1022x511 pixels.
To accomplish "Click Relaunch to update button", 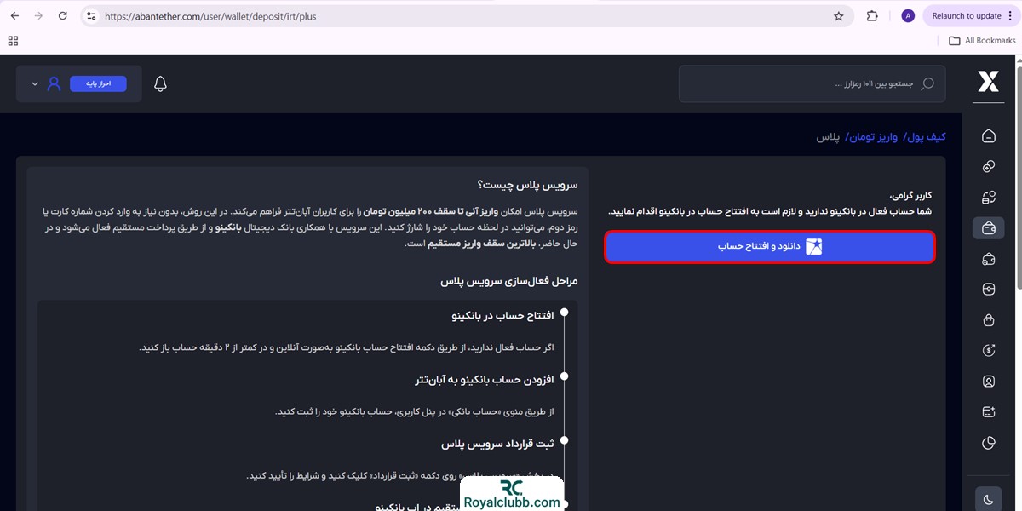I will pos(967,16).
